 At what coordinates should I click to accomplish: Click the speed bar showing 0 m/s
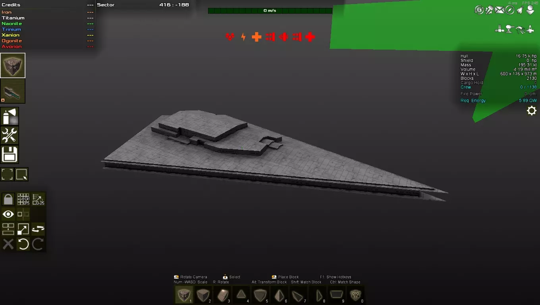point(270,11)
